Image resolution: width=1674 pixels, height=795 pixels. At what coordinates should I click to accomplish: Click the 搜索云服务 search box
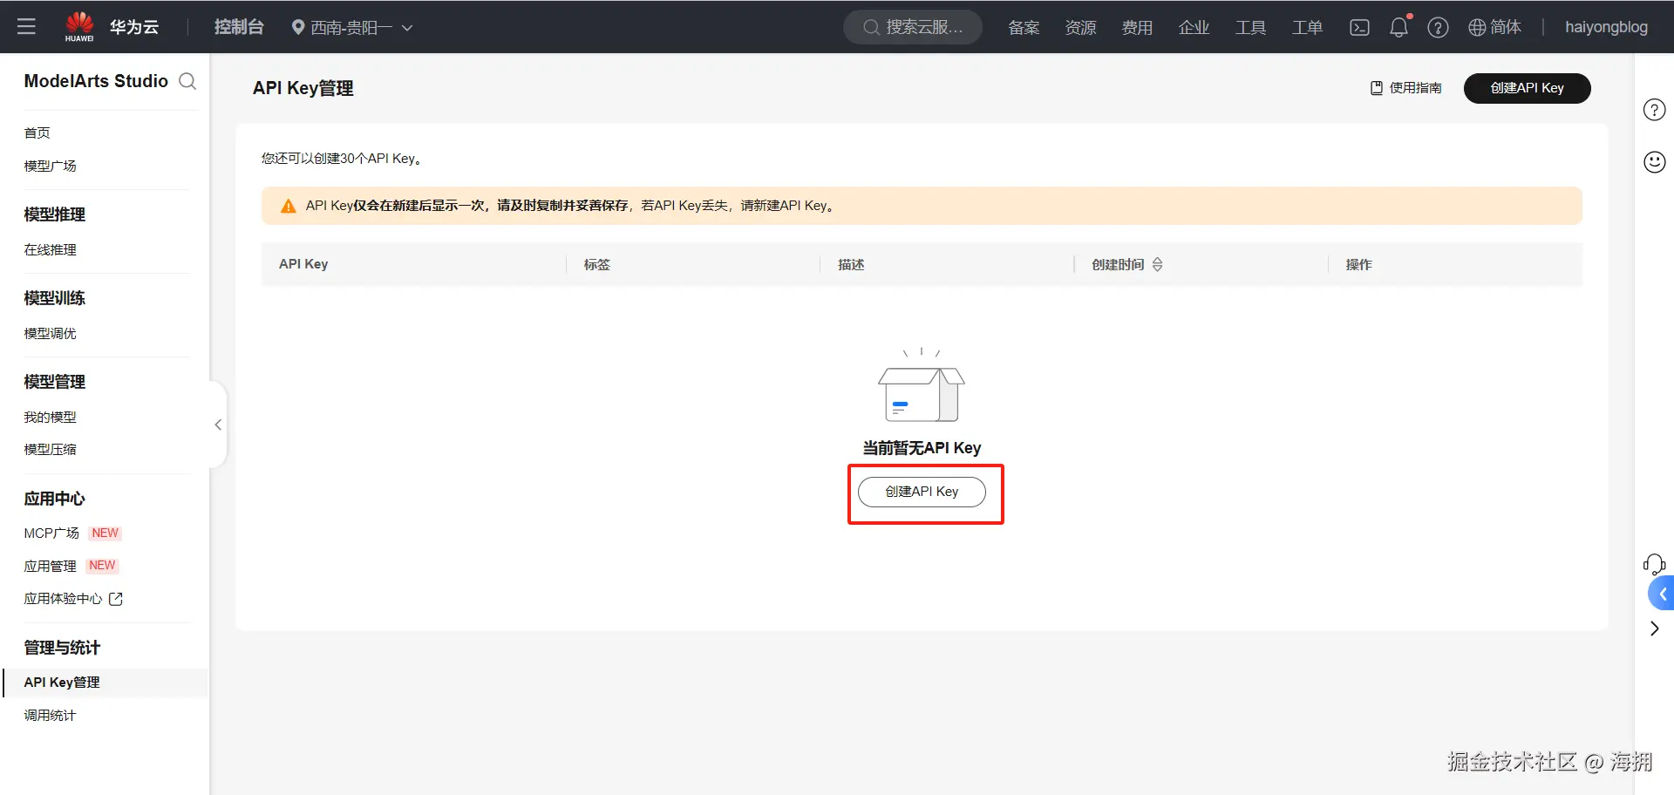(x=913, y=28)
